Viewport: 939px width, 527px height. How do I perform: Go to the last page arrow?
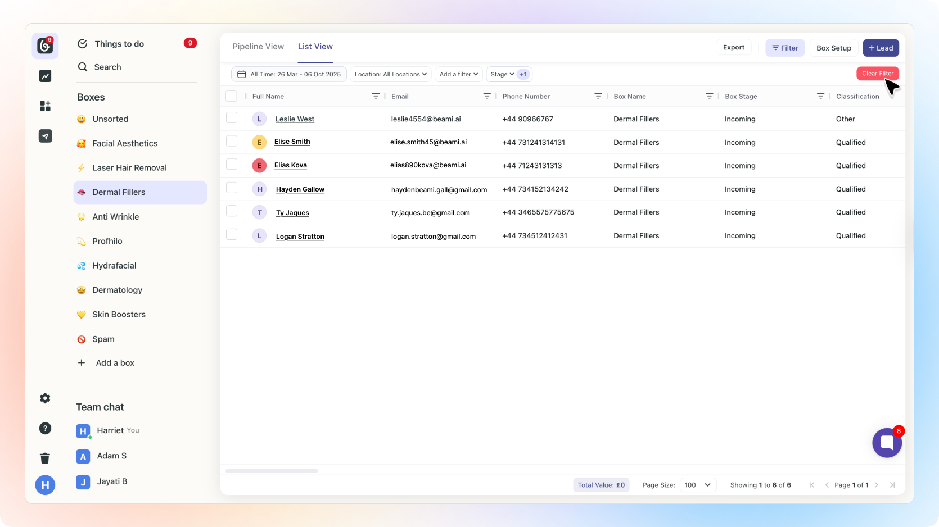[x=892, y=485]
